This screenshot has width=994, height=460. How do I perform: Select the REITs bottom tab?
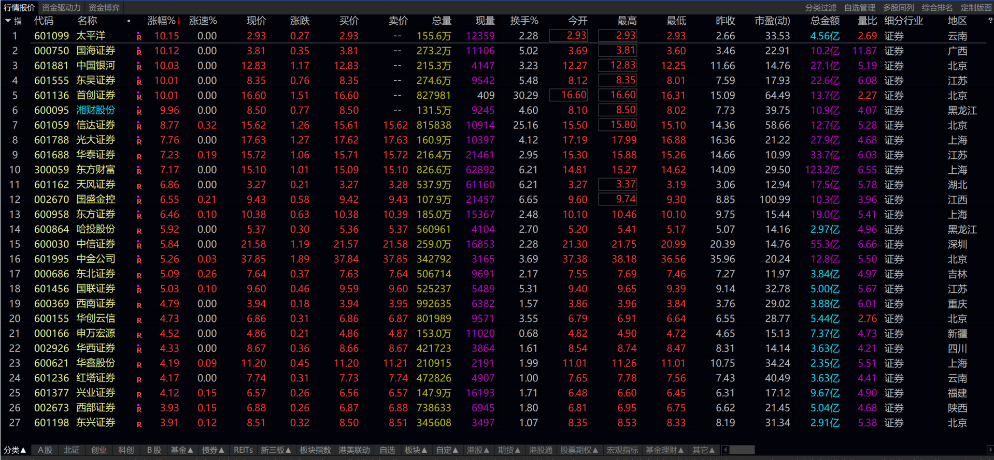coord(243,450)
